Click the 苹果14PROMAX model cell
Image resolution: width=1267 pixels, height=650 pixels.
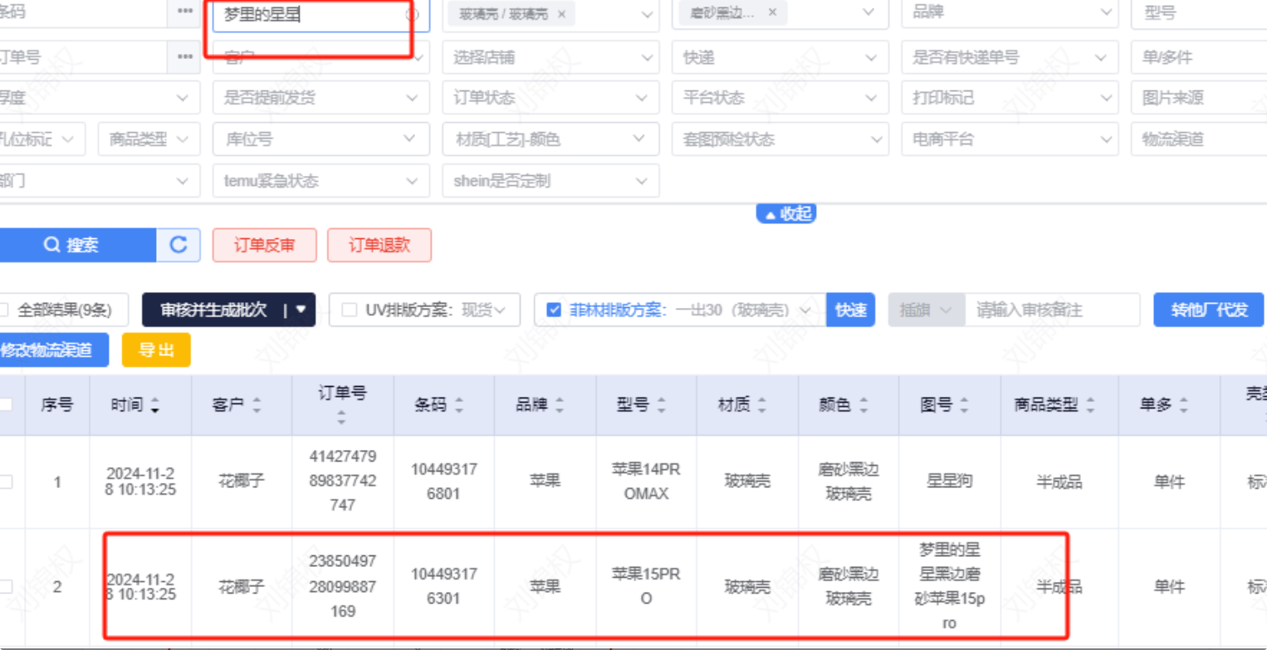click(646, 481)
